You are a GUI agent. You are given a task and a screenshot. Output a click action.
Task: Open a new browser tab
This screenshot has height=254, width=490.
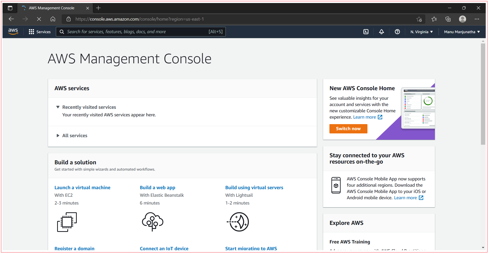tap(98, 8)
